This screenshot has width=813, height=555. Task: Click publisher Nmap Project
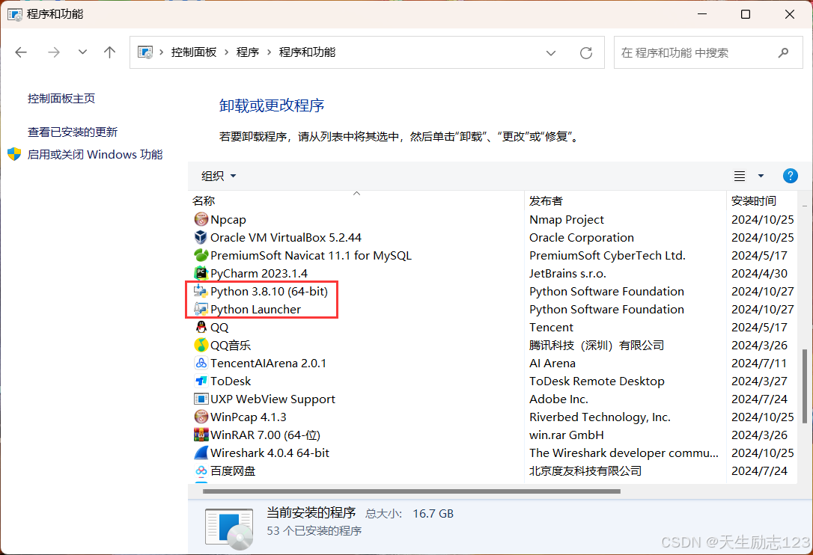click(x=566, y=220)
